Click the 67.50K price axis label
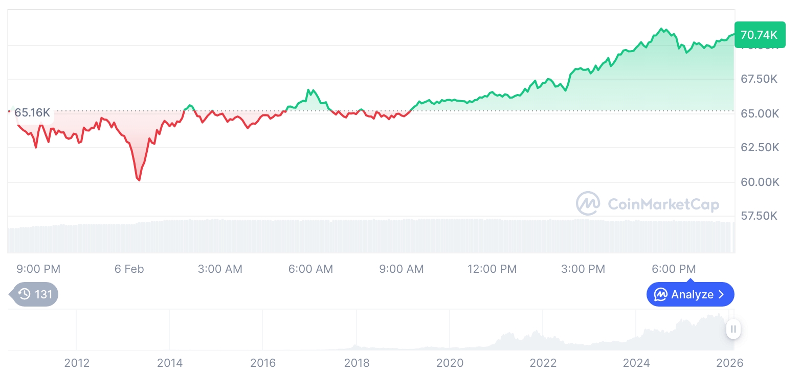 [759, 79]
